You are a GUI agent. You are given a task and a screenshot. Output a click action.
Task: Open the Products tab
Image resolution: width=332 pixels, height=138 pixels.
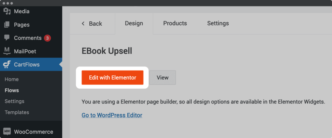[175, 23]
